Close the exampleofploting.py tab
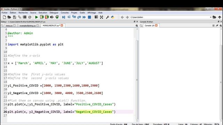The height and width of the screenshot is (125, 223). point(38,26)
